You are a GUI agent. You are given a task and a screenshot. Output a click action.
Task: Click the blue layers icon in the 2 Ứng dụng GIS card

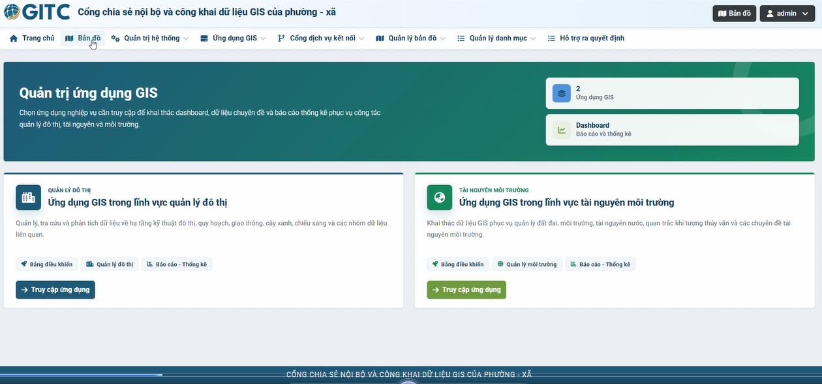pos(562,93)
